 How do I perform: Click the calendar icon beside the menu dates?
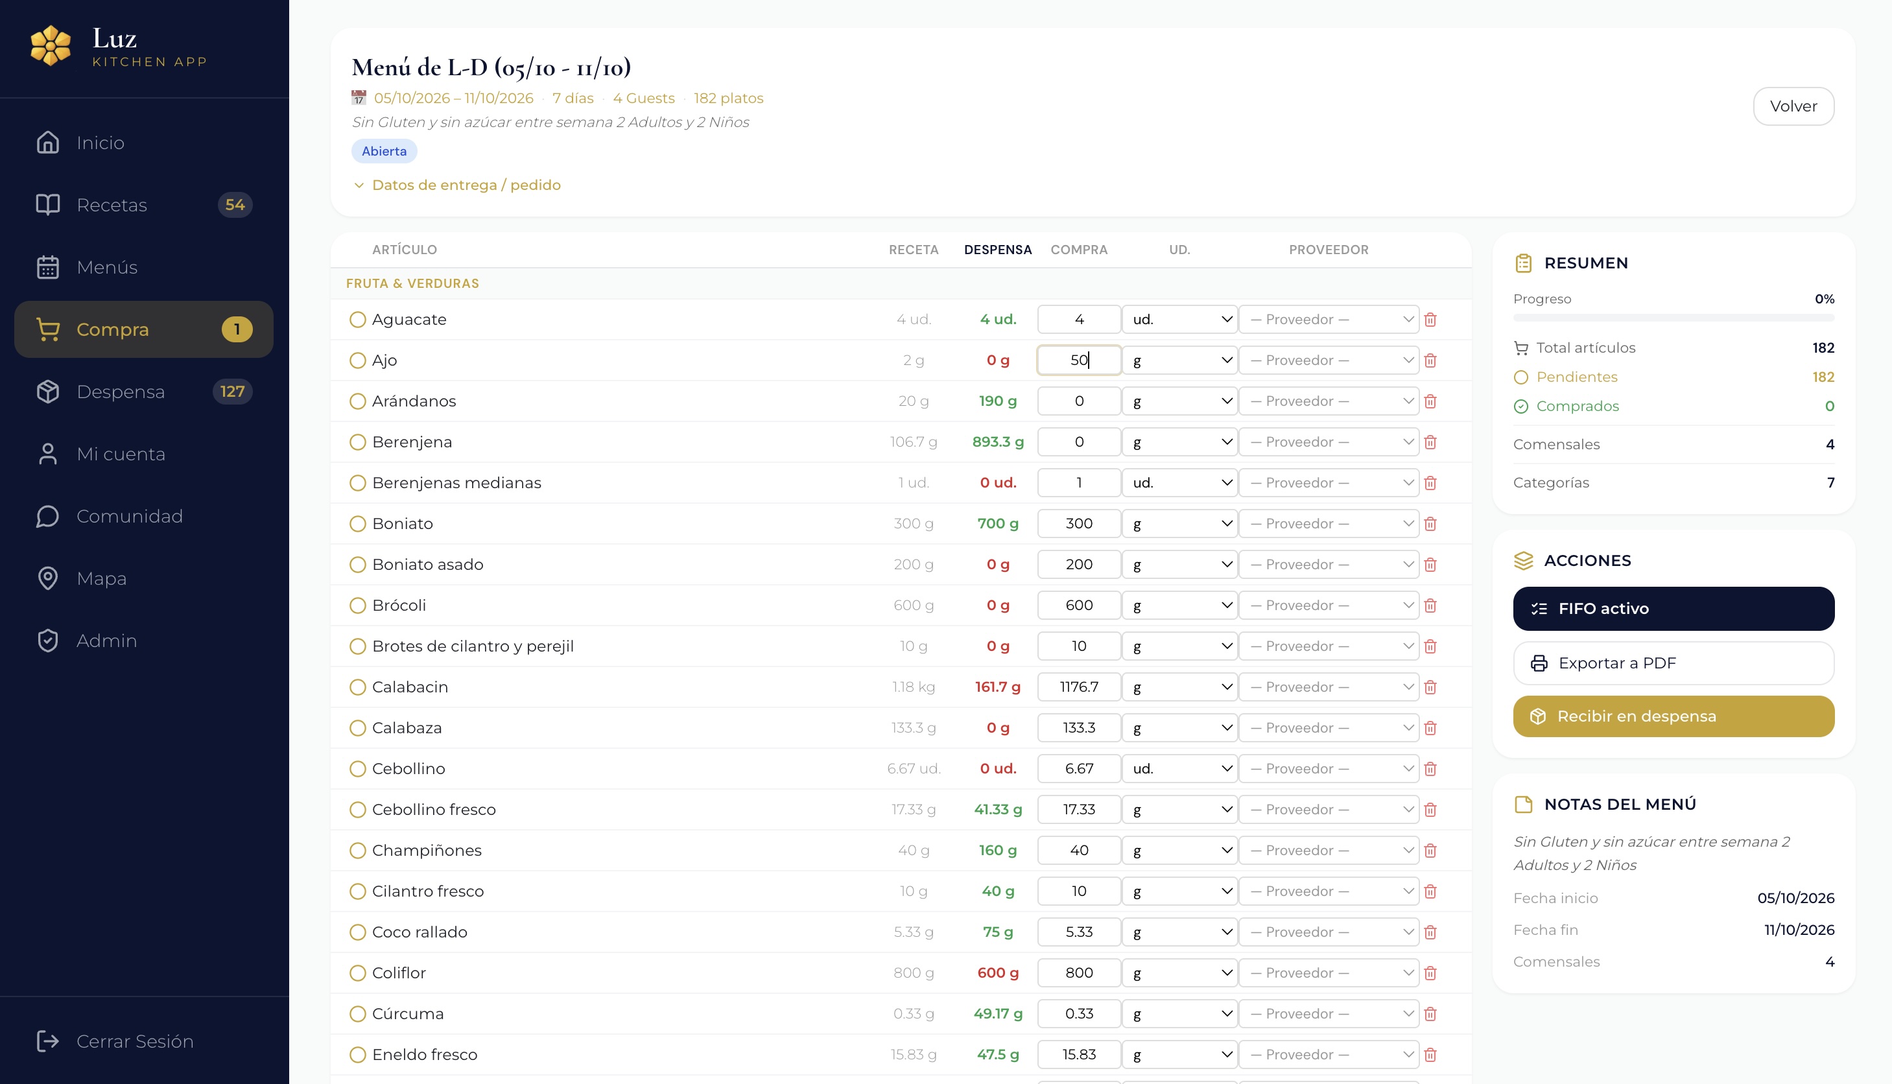click(359, 97)
